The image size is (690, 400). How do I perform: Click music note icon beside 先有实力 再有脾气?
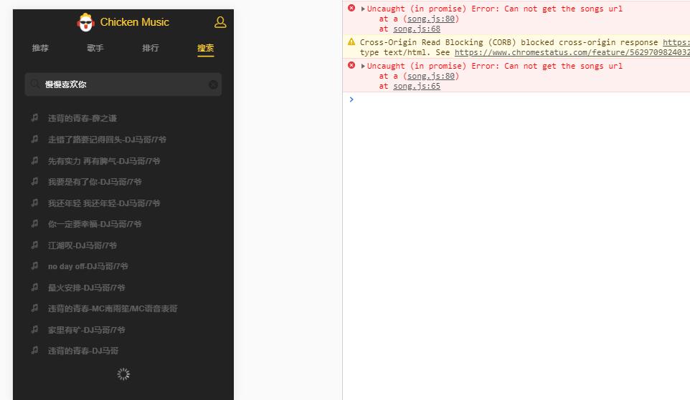click(x=34, y=160)
